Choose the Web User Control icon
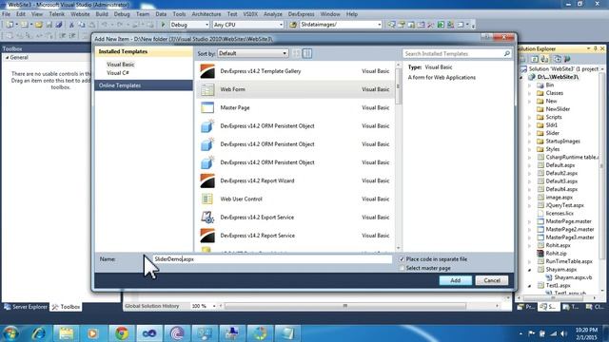This screenshot has height=342, width=609. coord(207,199)
